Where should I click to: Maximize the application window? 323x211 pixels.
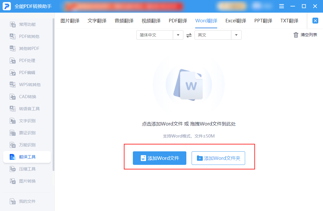pyautogui.click(x=304, y=6)
